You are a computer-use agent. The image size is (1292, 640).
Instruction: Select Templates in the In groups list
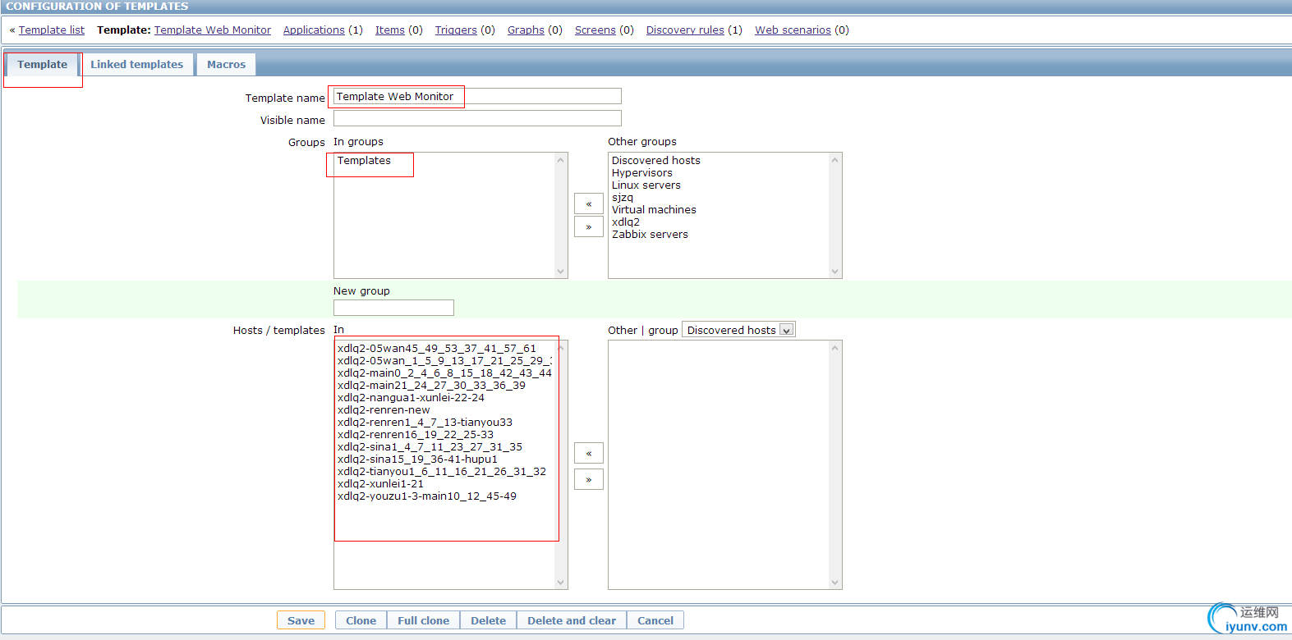point(364,161)
